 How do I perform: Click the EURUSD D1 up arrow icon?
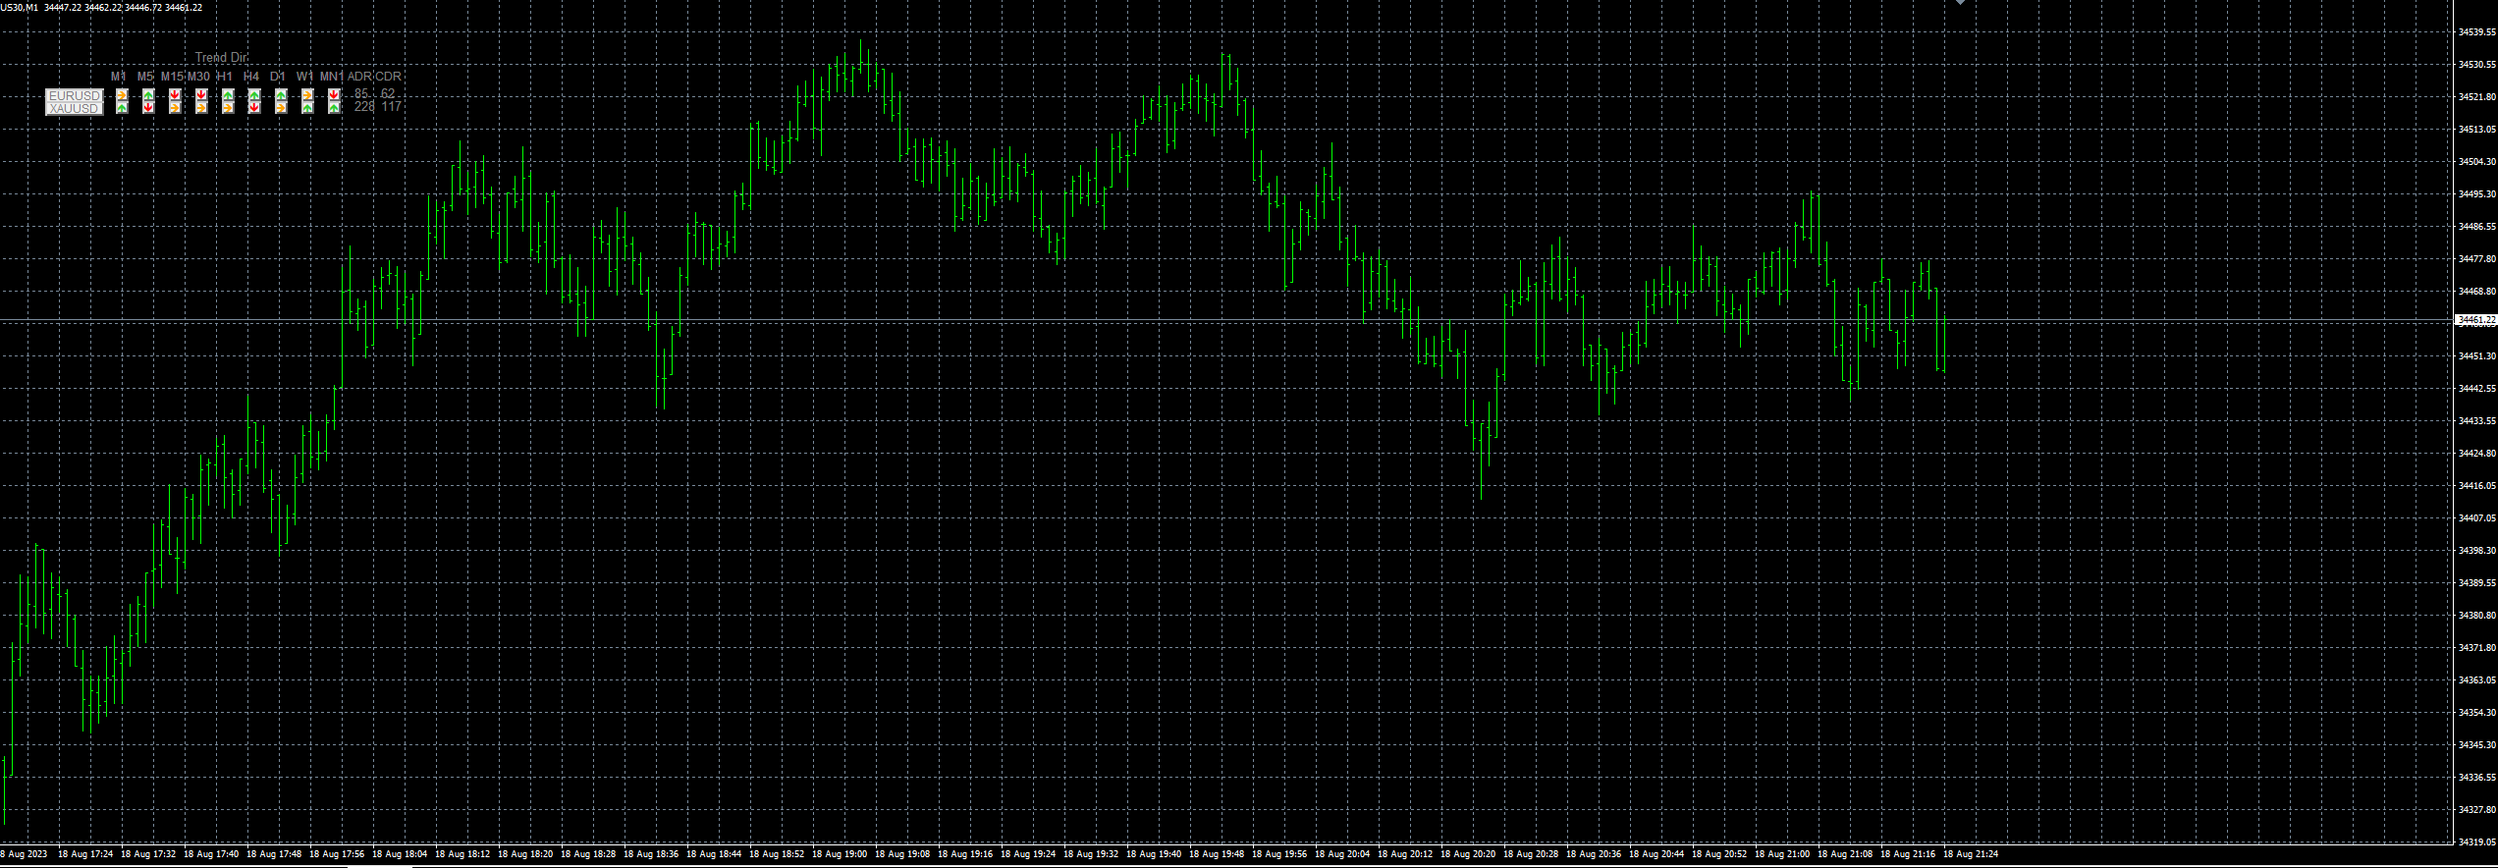[281, 95]
